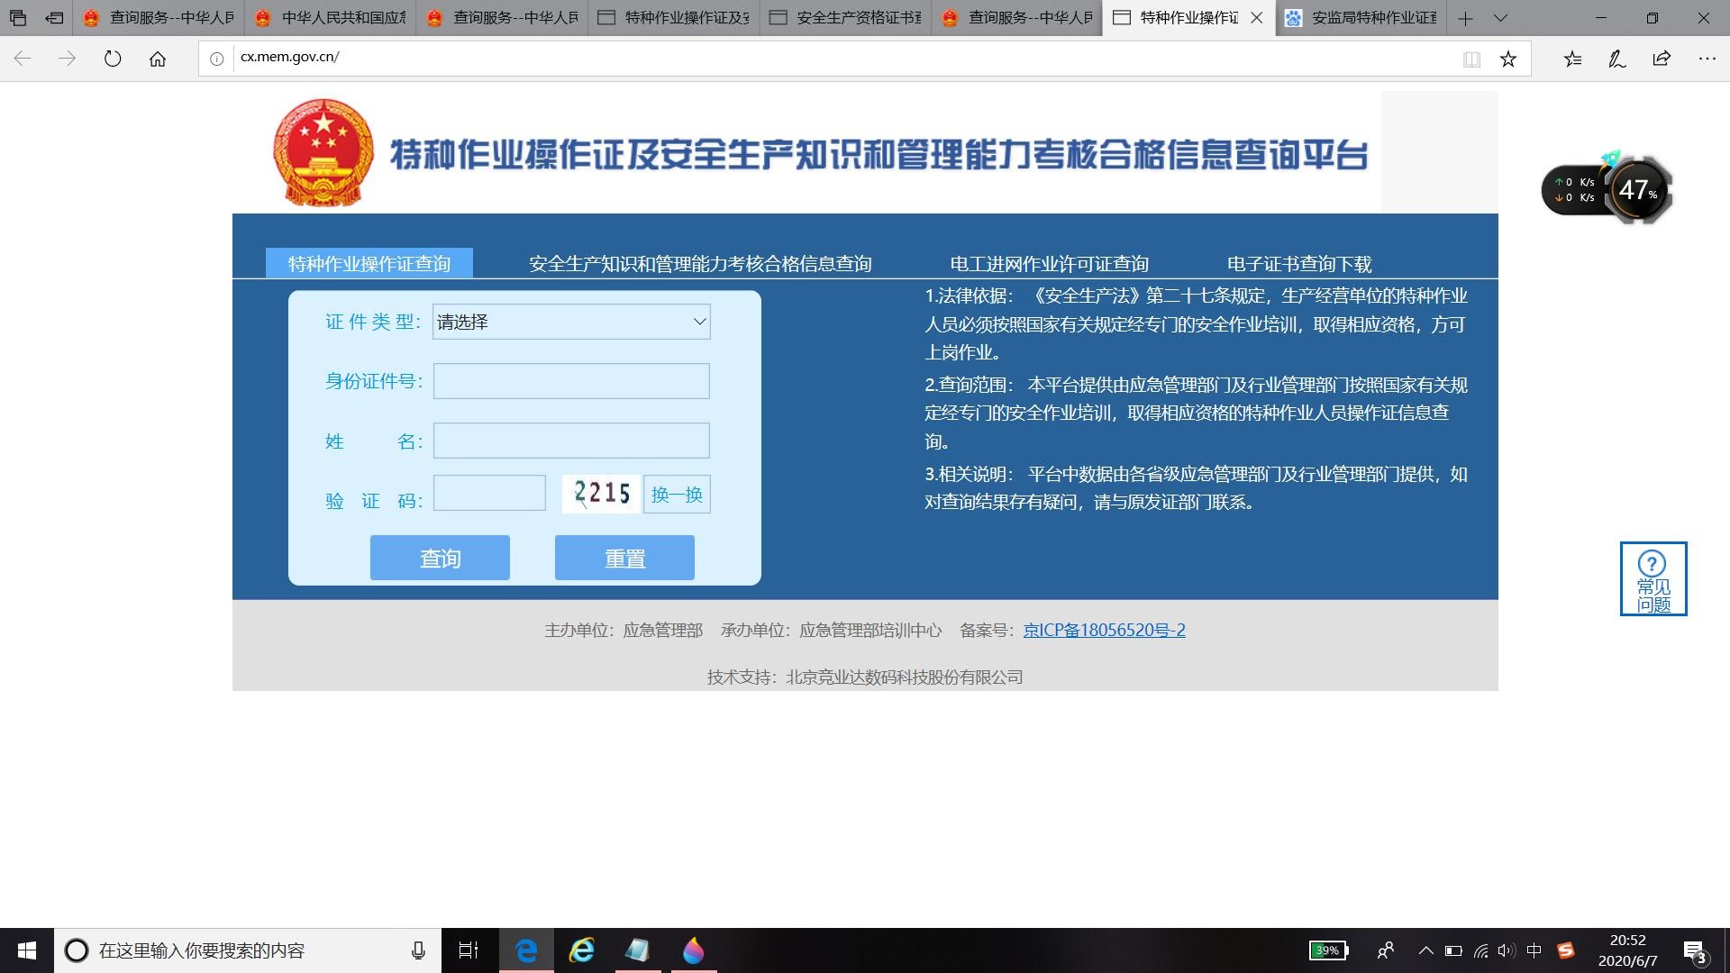Expand the 证件类型 dropdown
This screenshot has width=1730, height=973.
click(571, 322)
